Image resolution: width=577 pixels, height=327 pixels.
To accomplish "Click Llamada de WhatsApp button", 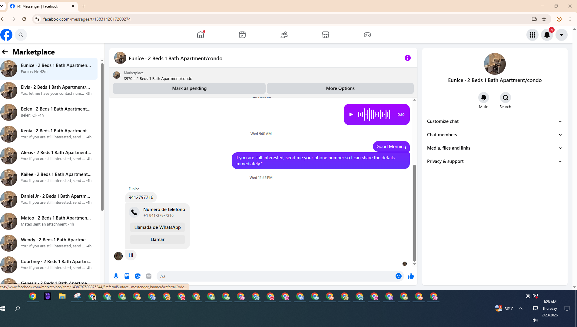I will tap(158, 227).
